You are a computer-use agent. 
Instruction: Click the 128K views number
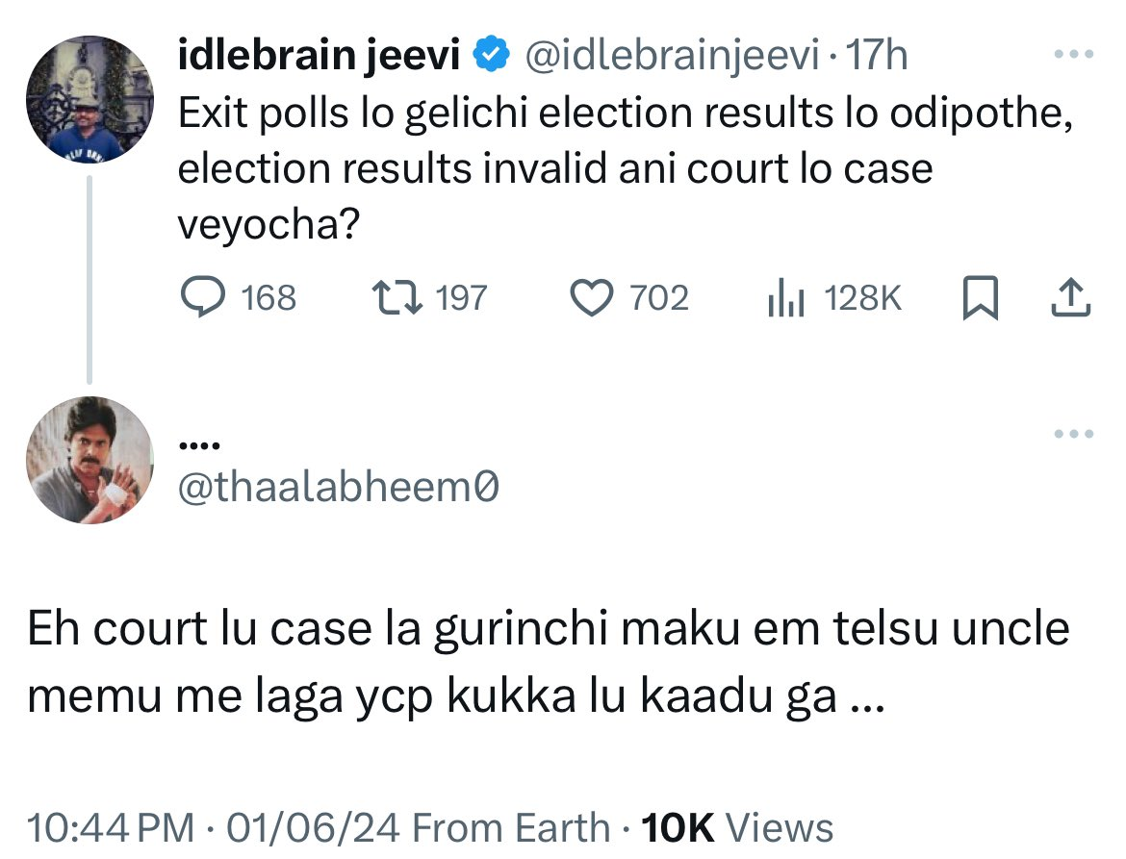[x=863, y=297]
